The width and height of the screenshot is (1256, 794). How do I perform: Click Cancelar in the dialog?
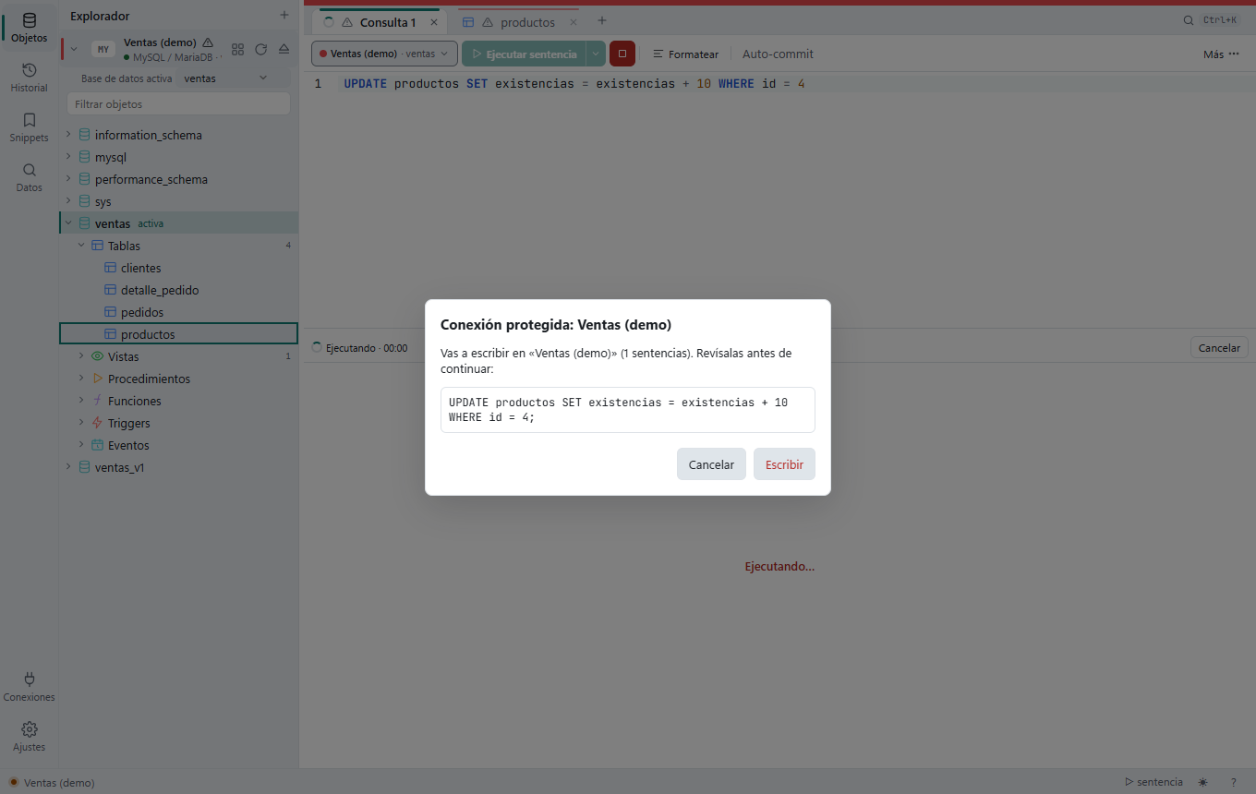[x=711, y=464]
